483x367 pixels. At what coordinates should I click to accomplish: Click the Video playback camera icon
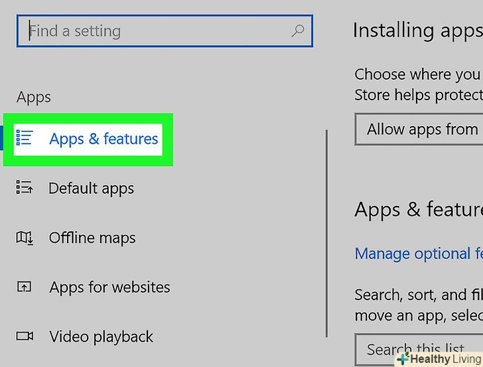click(25, 336)
